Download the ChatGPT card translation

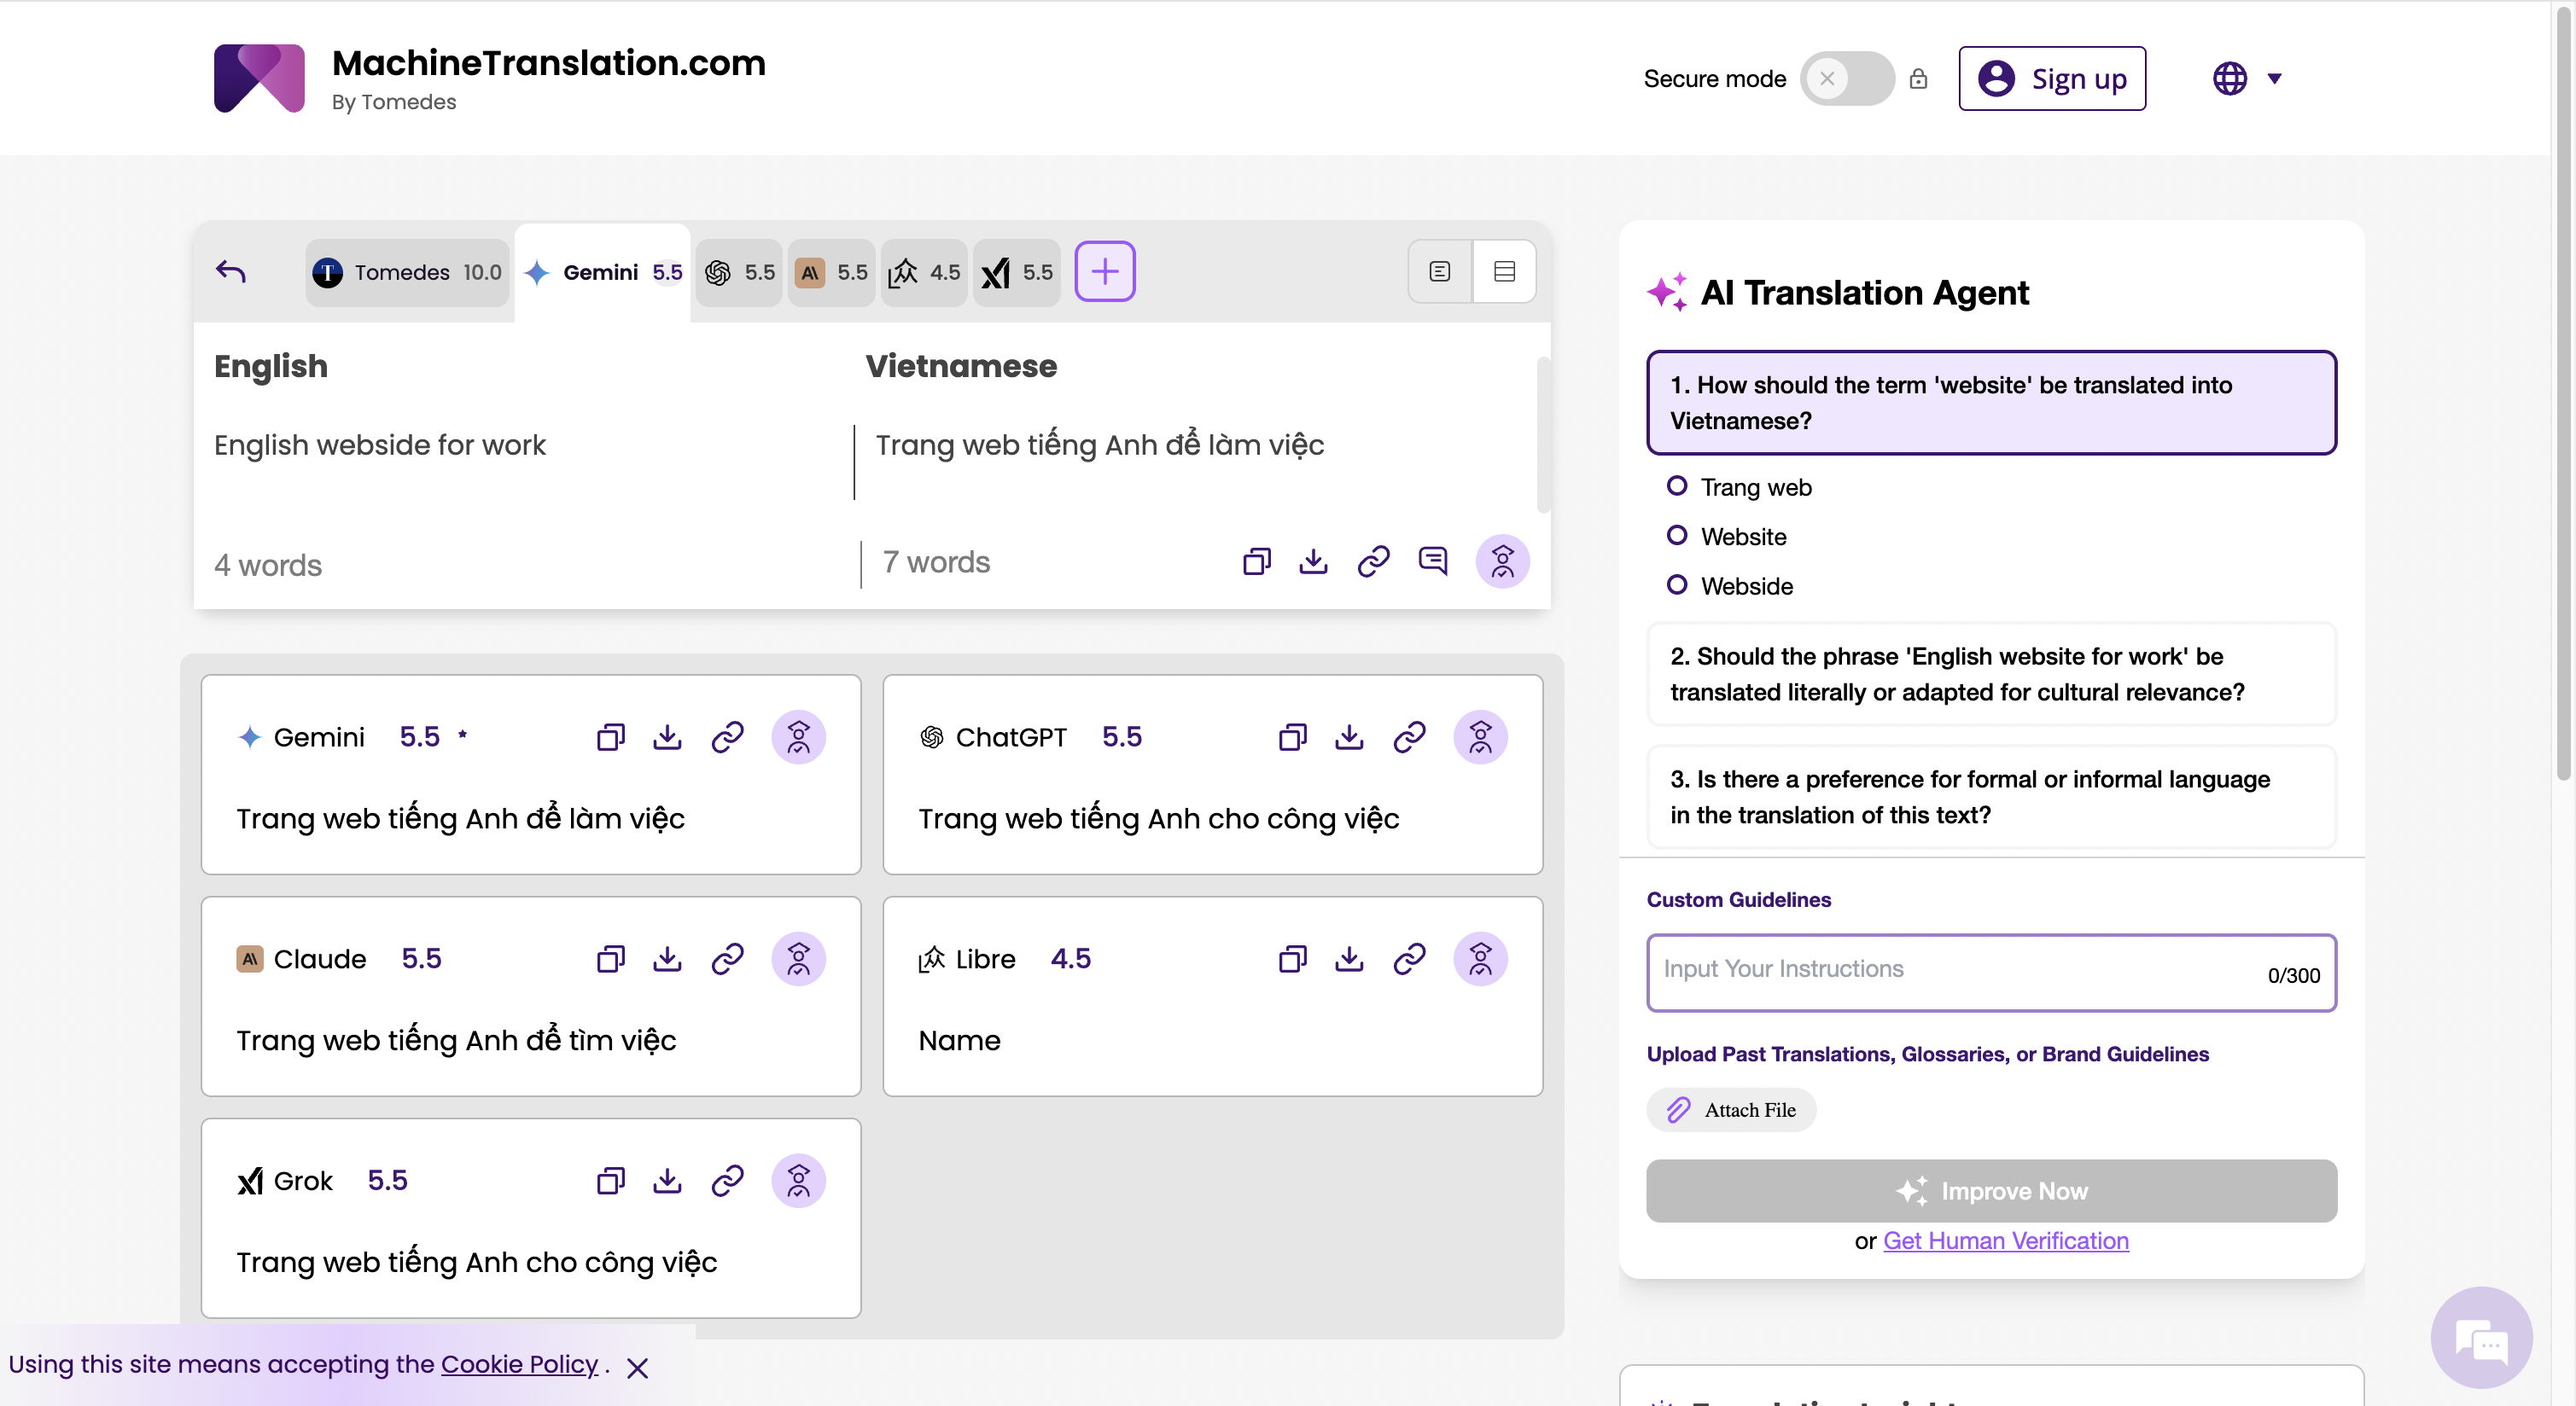[x=1349, y=737]
